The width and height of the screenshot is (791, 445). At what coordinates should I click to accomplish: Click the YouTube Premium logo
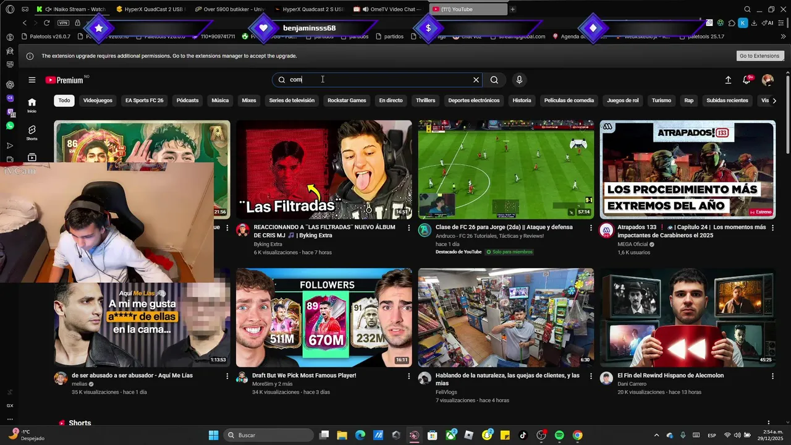64,80
